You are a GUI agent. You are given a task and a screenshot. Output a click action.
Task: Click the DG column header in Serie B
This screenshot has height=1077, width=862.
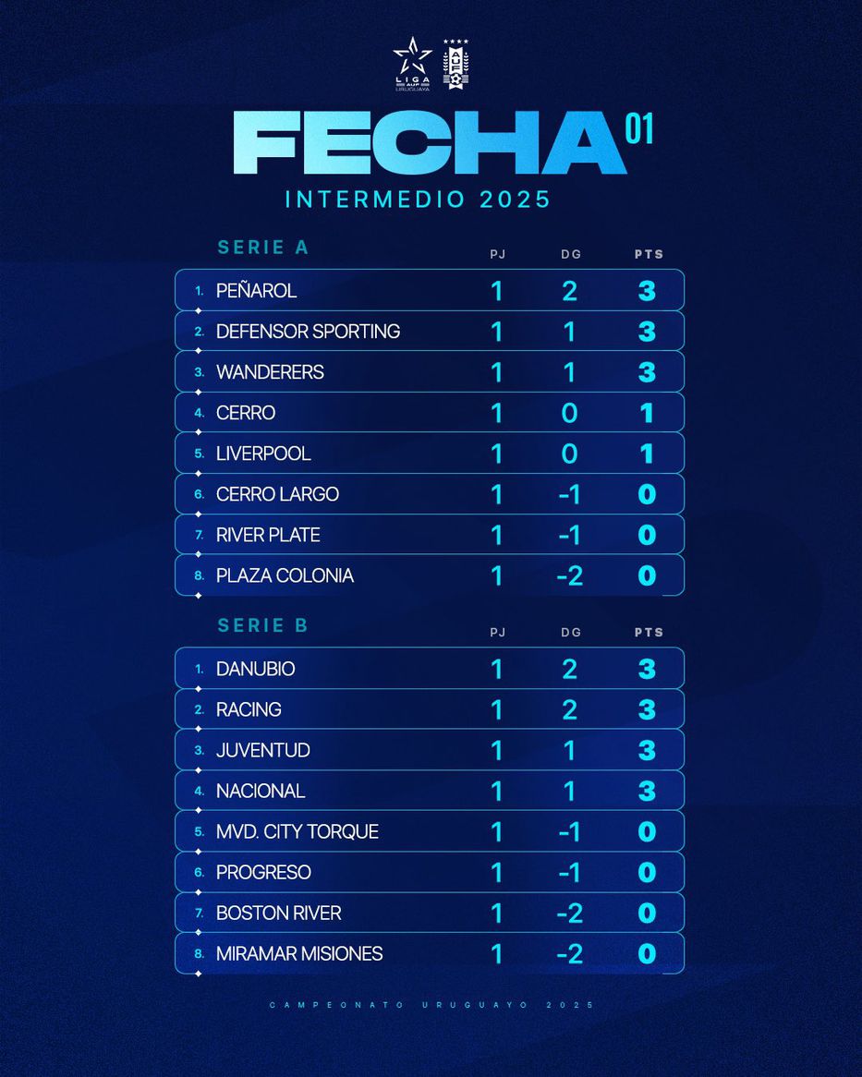click(x=571, y=633)
